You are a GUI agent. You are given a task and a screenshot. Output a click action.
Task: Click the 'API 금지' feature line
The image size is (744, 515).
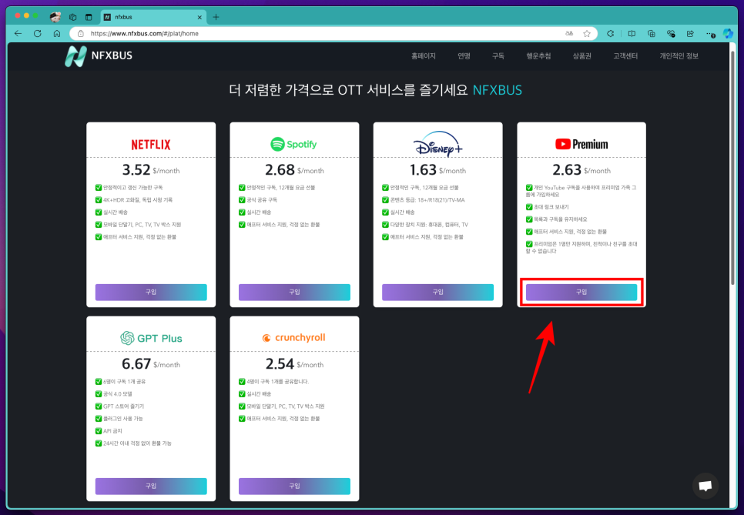109,431
